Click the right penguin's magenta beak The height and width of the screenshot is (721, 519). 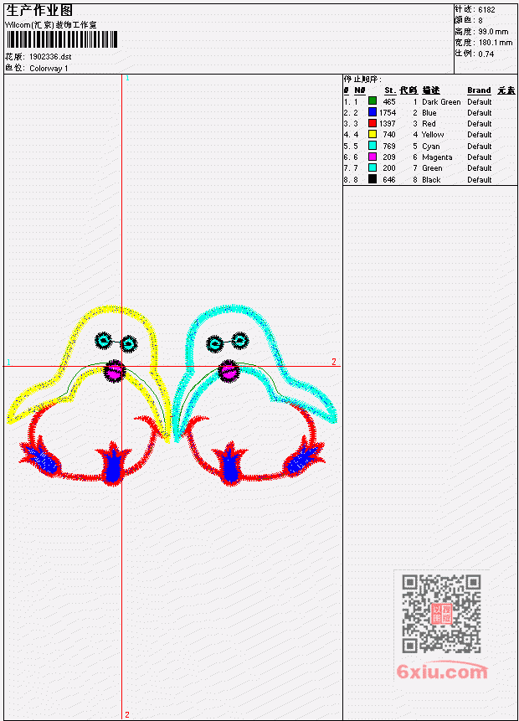coord(229,371)
